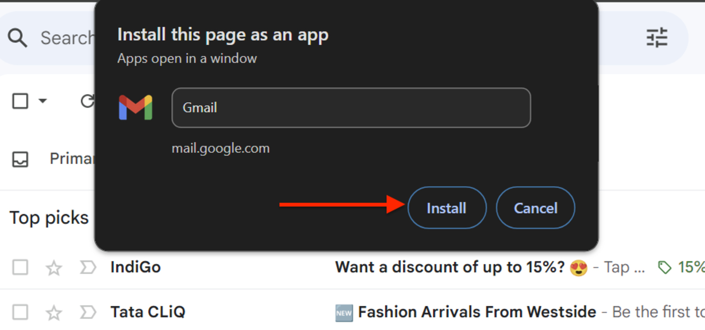Check the checkbox beside the IndiGo email
The height and width of the screenshot is (330, 705).
[20, 267]
